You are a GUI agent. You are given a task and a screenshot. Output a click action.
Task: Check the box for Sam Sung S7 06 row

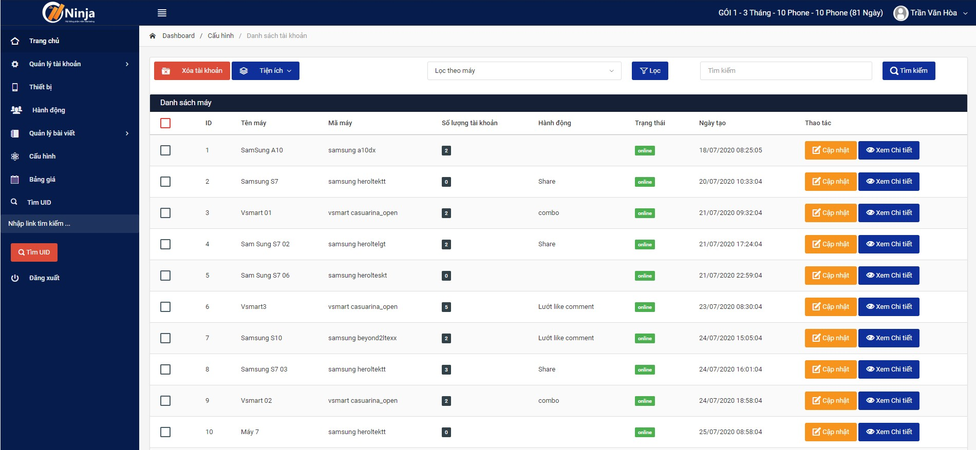point(165,276)
